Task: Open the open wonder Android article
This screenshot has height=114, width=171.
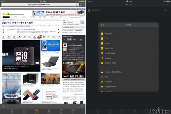Action: tap(51, 45)
